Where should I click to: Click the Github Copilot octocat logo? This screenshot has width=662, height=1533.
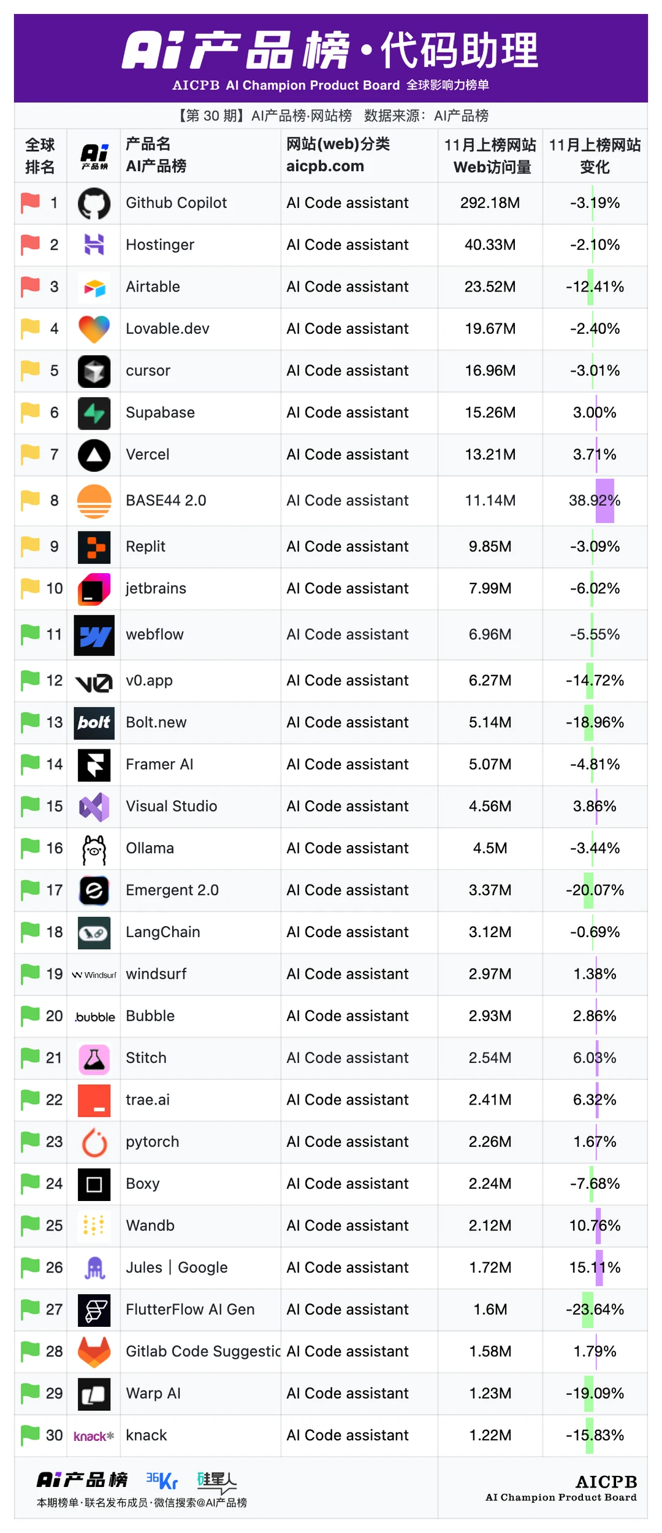click(94, 204)
